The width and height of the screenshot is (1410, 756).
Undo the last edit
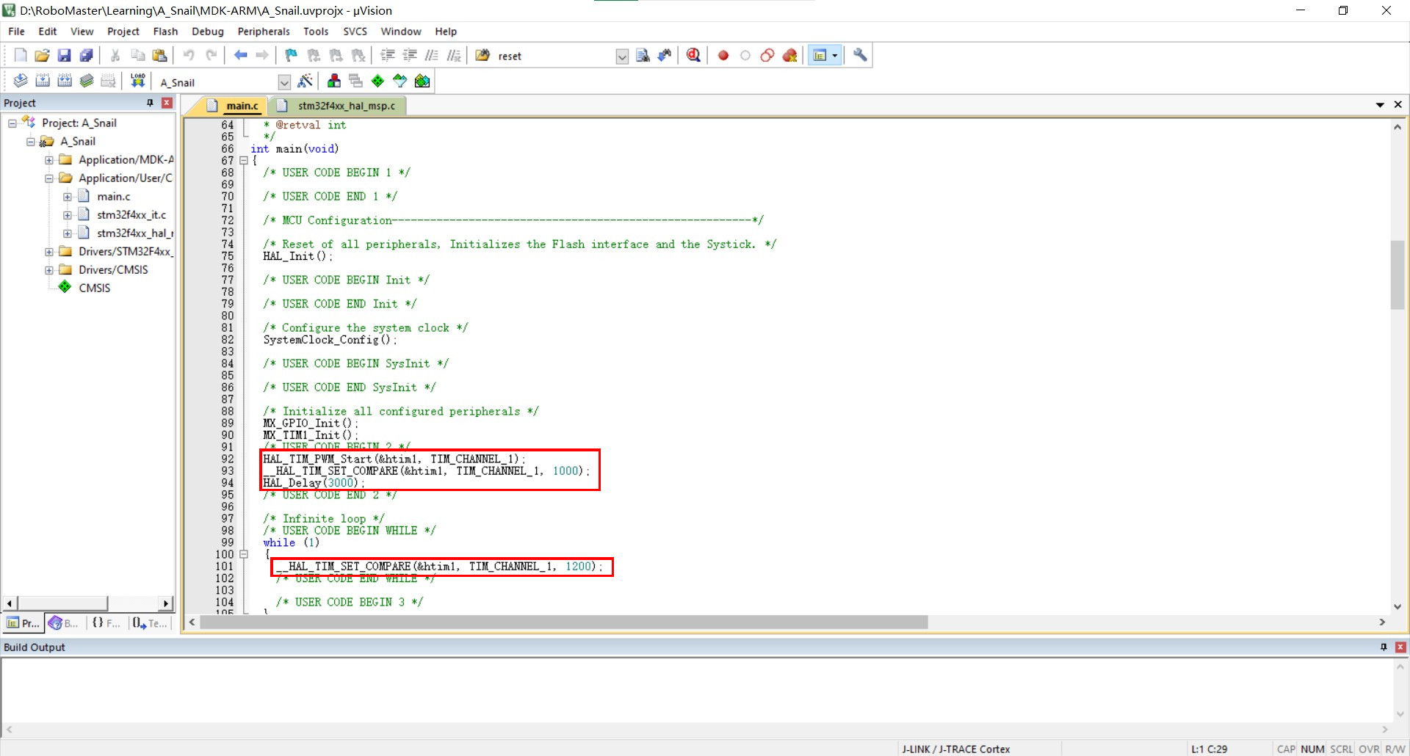pyautogui.click(x=189, y=55)
